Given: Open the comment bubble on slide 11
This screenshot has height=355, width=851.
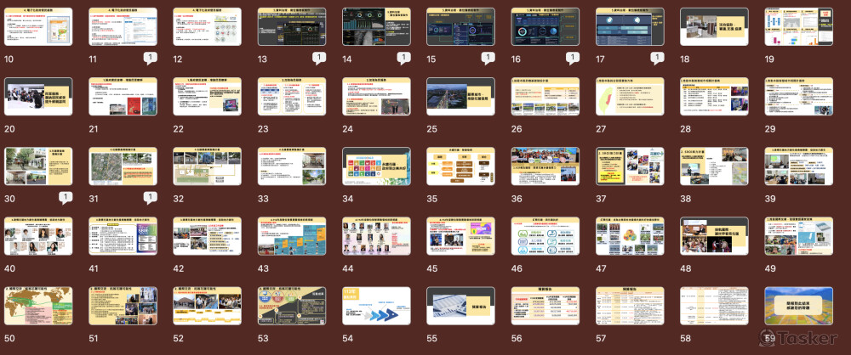Looking at the screenshot, I should tap(150, 58).
